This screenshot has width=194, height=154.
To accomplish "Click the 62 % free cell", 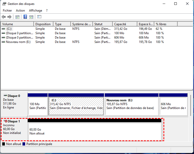I will point(159,29).
